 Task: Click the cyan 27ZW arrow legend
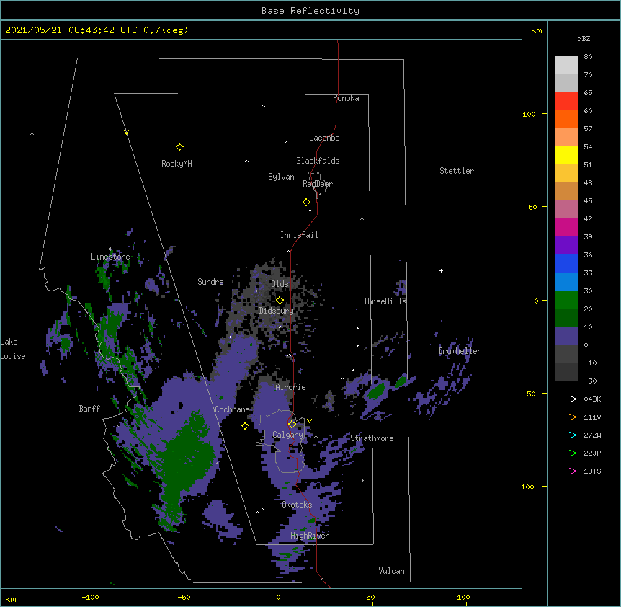click(566, 435)
